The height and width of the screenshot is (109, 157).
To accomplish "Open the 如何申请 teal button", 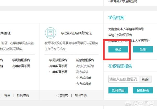I will point(118,90).
